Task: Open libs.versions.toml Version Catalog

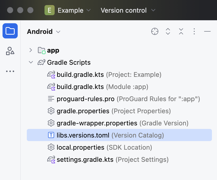Action: [x=83, y=135]
